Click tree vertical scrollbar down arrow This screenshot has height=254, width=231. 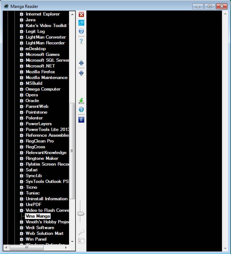coord(72,241)
